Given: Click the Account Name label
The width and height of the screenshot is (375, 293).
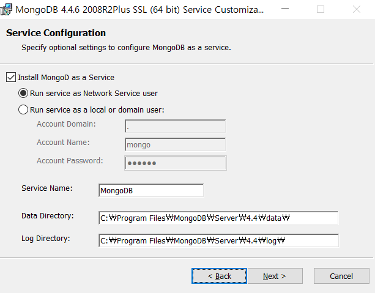Looking at the screenshot, I should tap(63, 143).
